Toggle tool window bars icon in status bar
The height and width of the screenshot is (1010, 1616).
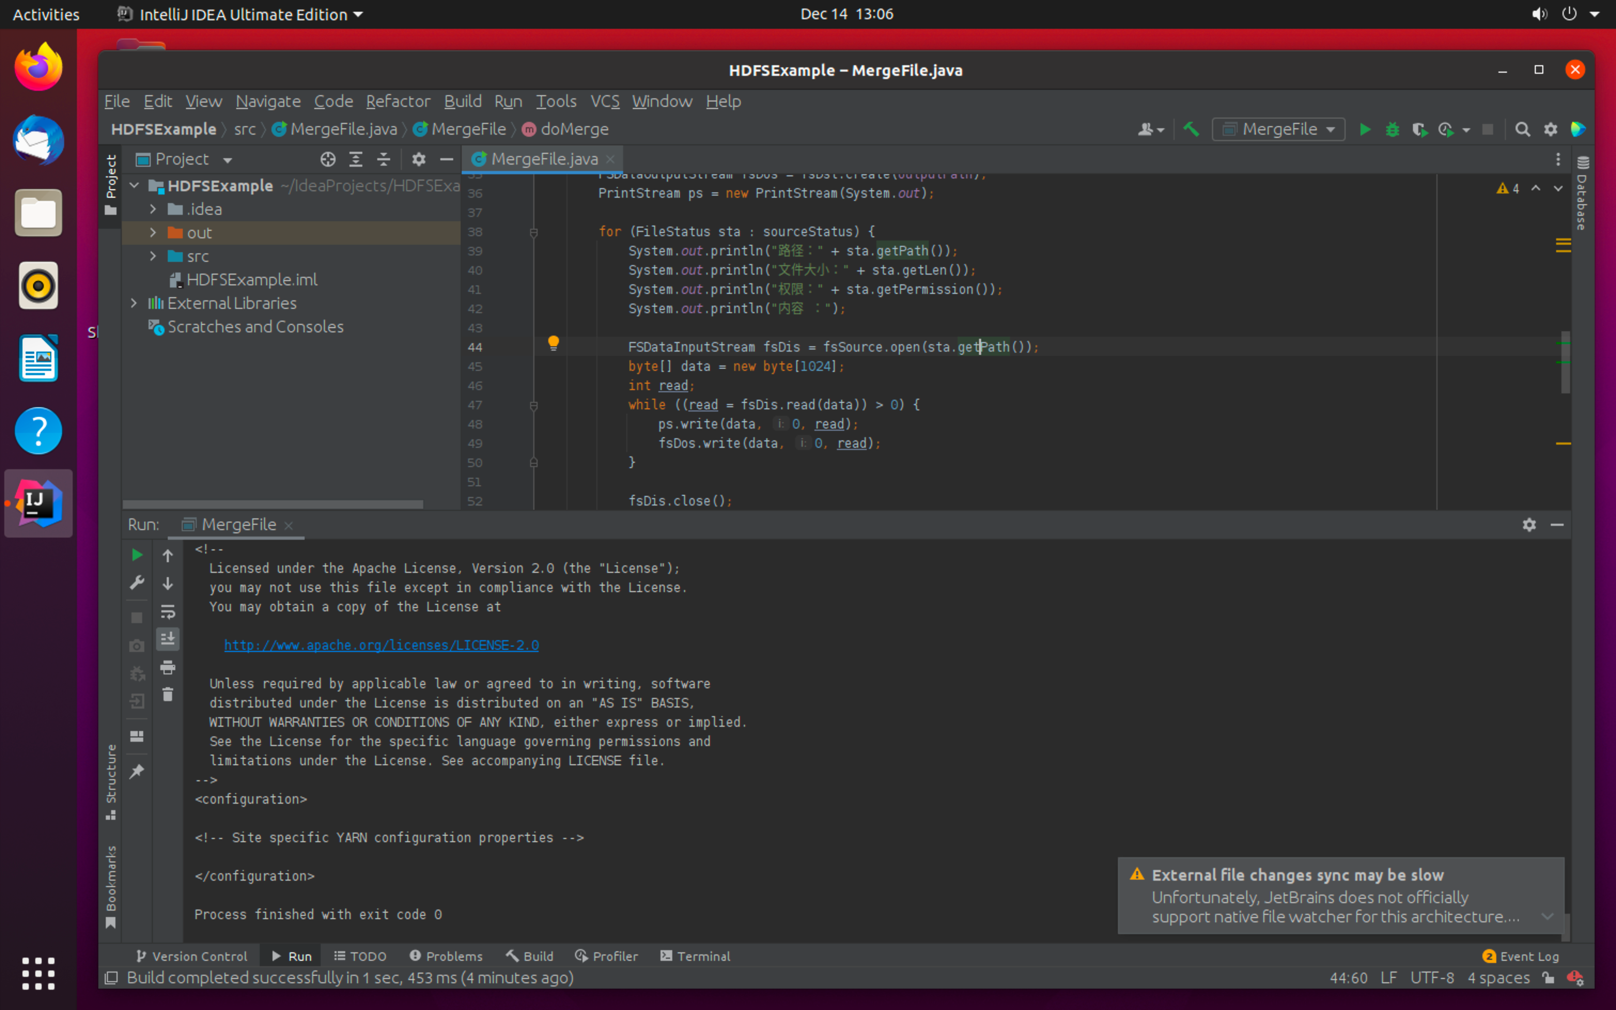pyautogui.click(x=111, y=978)
